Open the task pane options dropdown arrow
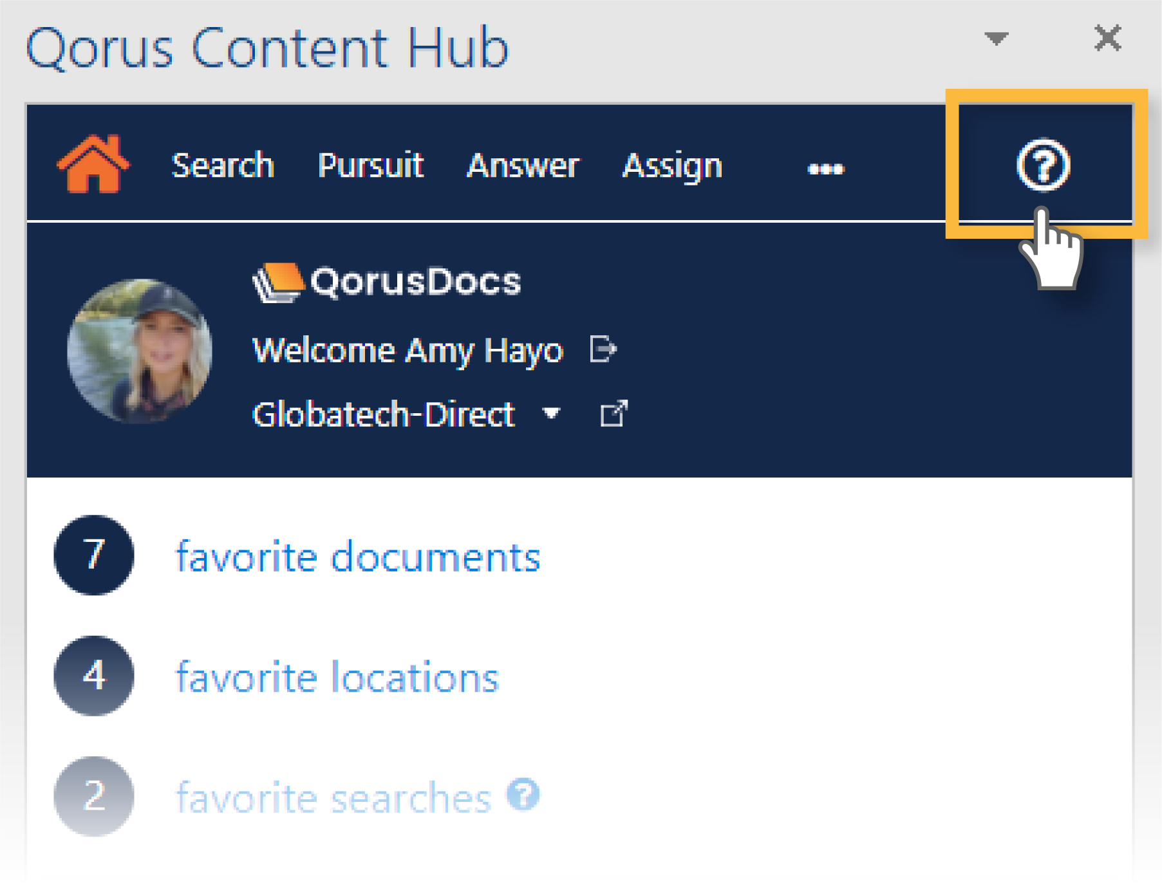Screen dimensions: 1162x883 point(995,39)
